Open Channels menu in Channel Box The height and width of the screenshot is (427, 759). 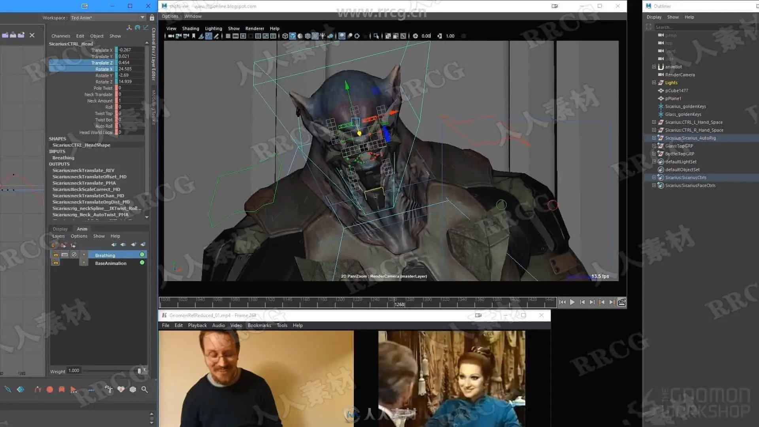[60, 36]
